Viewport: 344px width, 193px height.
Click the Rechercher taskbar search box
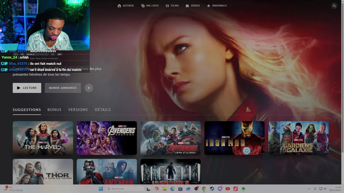125,189
